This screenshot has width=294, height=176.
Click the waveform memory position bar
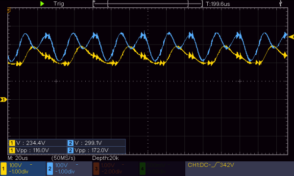(x=148, y=3)
